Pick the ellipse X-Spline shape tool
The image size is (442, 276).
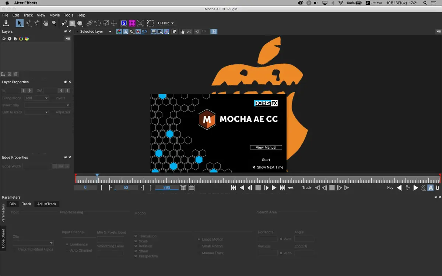pyautogui.click(x=80, y=23)
